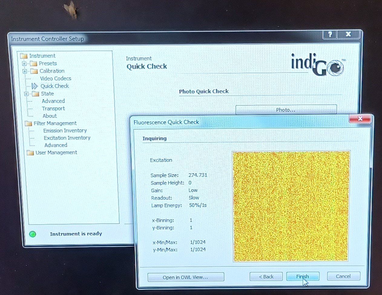The width and height of the screenshot is (382, 295).
Task: Open the Transport tree item
Action: pyautogui.click(x=53, y=108)
